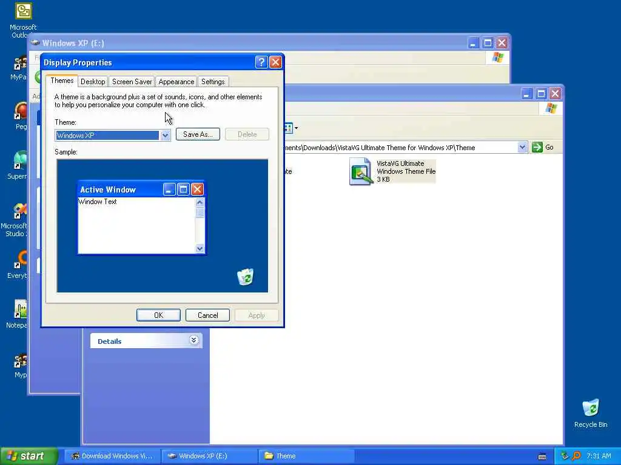Click Windows flag logo in Windows XP (E:) window

(498, 58)
